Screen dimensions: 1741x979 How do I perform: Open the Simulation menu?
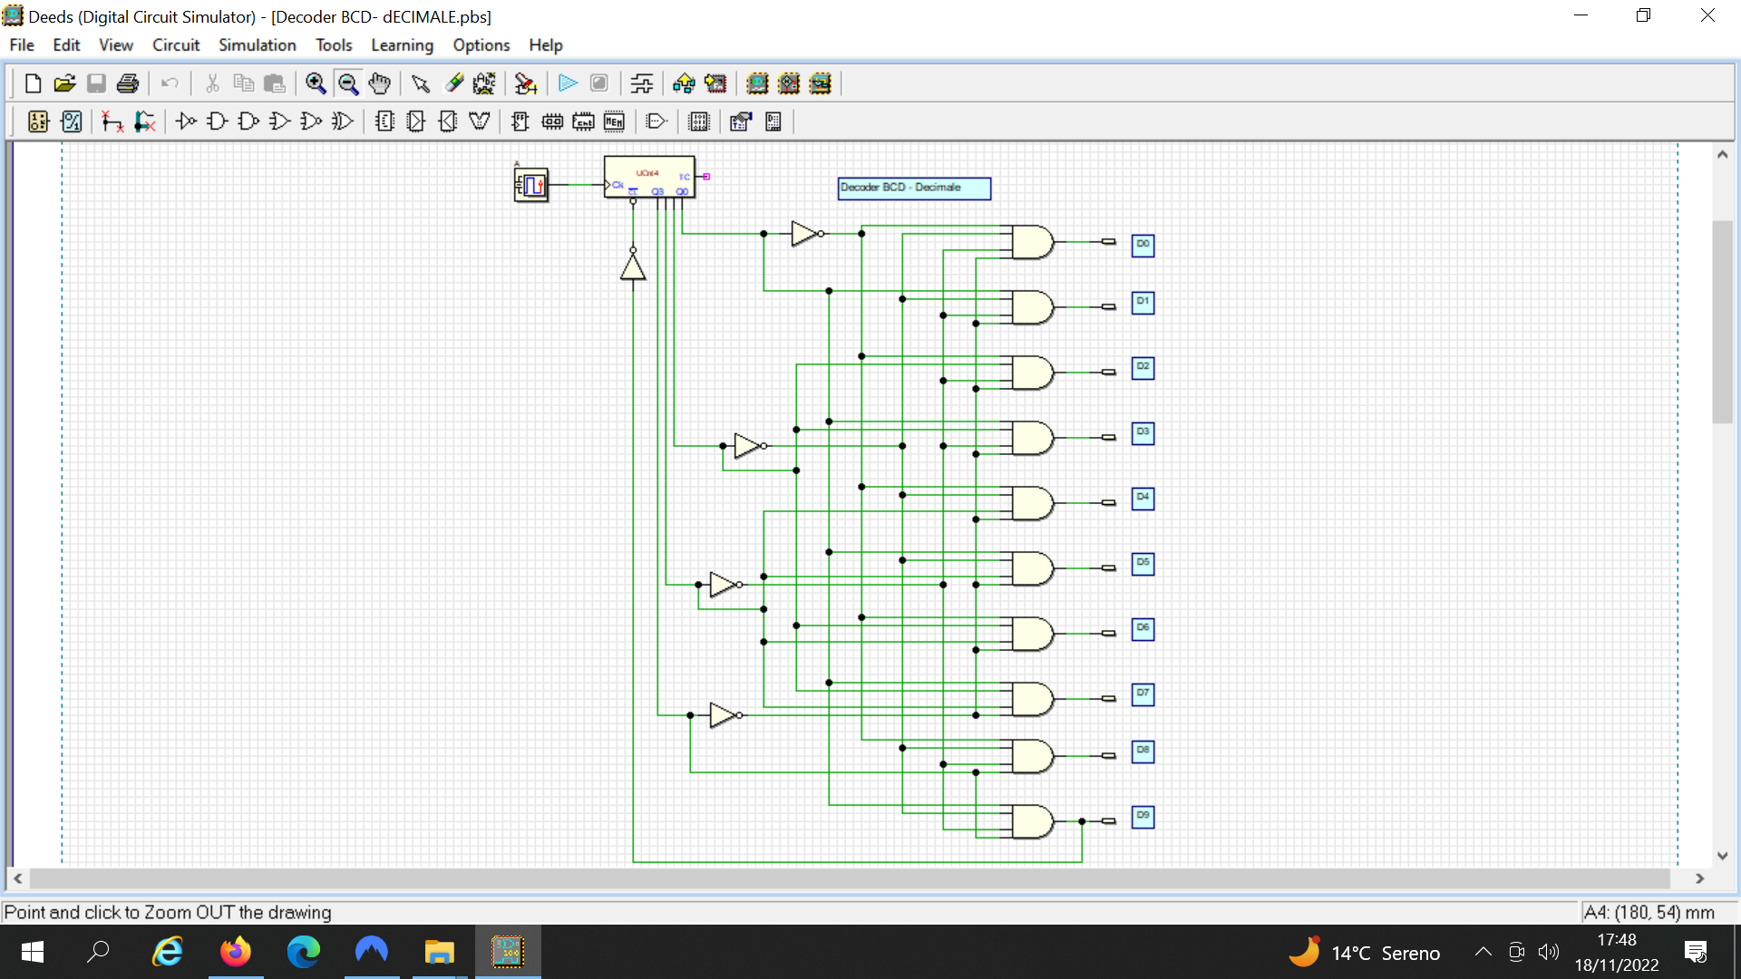pyautogui.click(x=257, y=45)
